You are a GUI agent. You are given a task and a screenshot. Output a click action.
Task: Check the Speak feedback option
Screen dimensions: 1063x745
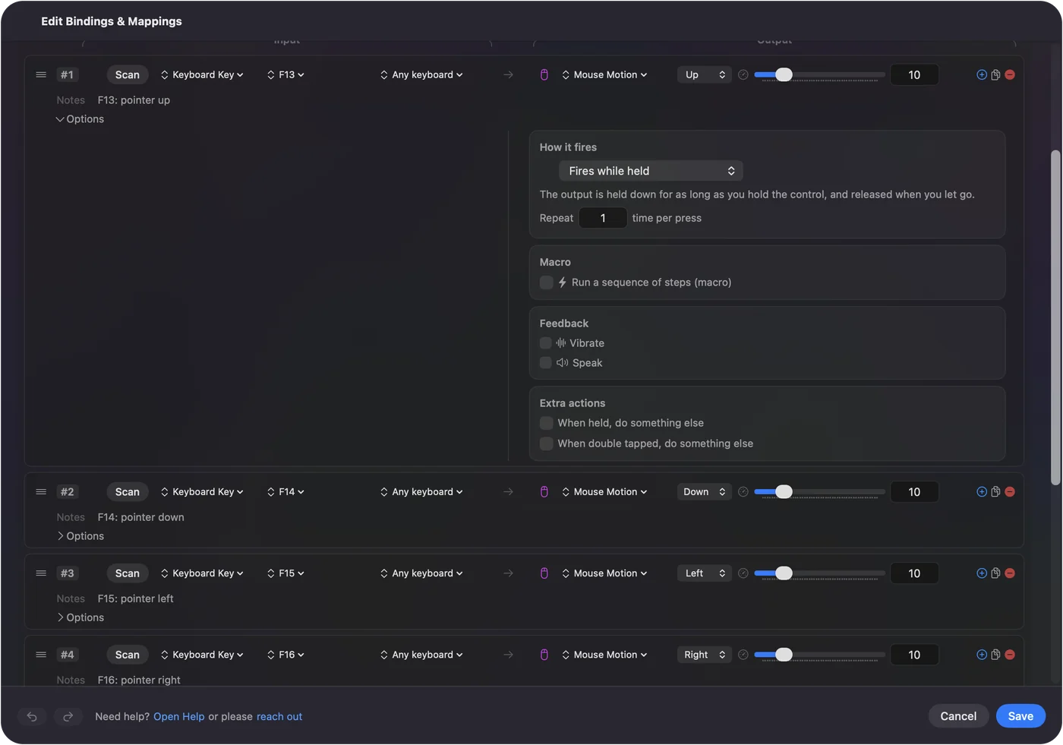tap(545, 362)
